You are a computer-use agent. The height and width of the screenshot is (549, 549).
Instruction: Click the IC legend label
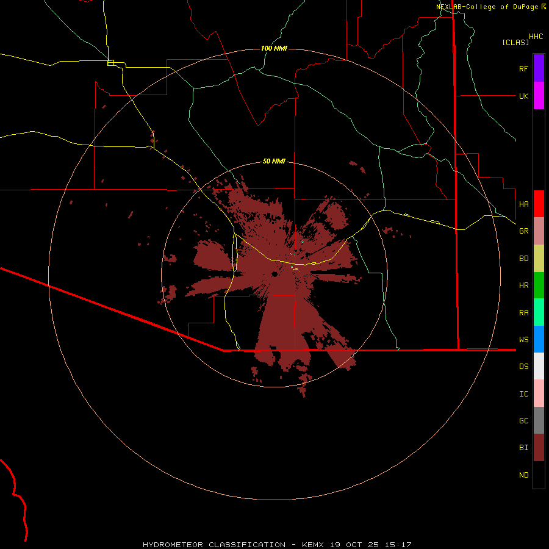pyautogui.click(x=523, y=393)
